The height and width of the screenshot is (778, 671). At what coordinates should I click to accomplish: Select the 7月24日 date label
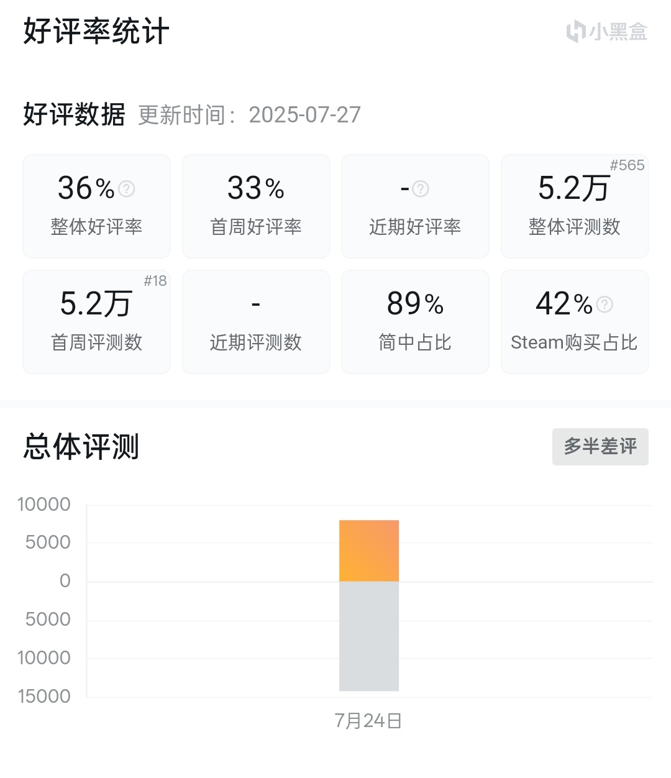tap(368, 721)
